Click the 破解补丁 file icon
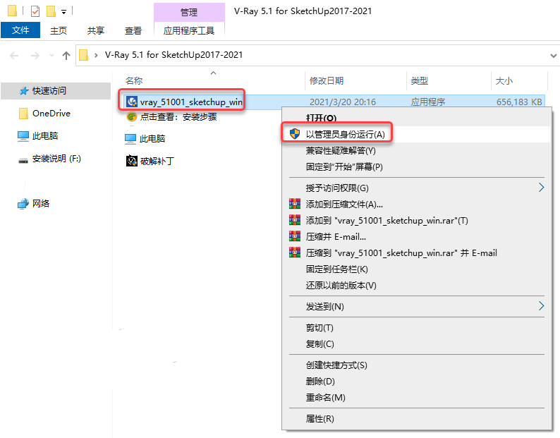 pos(132,161)
